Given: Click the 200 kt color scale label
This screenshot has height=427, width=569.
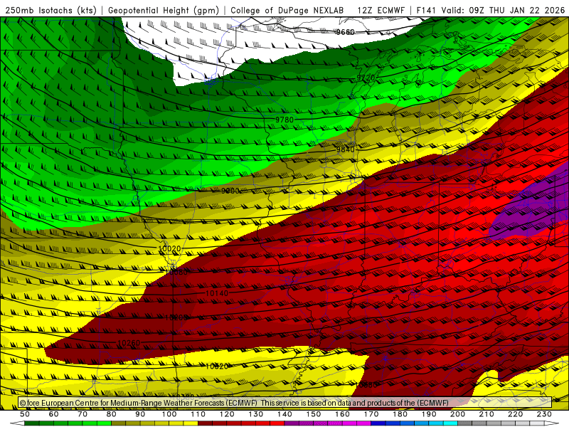Looking at the screenshot, I should tap(458, 414).
